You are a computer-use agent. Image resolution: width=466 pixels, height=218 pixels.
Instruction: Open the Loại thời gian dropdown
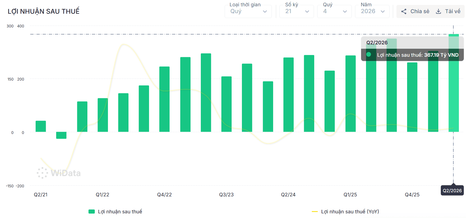(x=248, y=12)
